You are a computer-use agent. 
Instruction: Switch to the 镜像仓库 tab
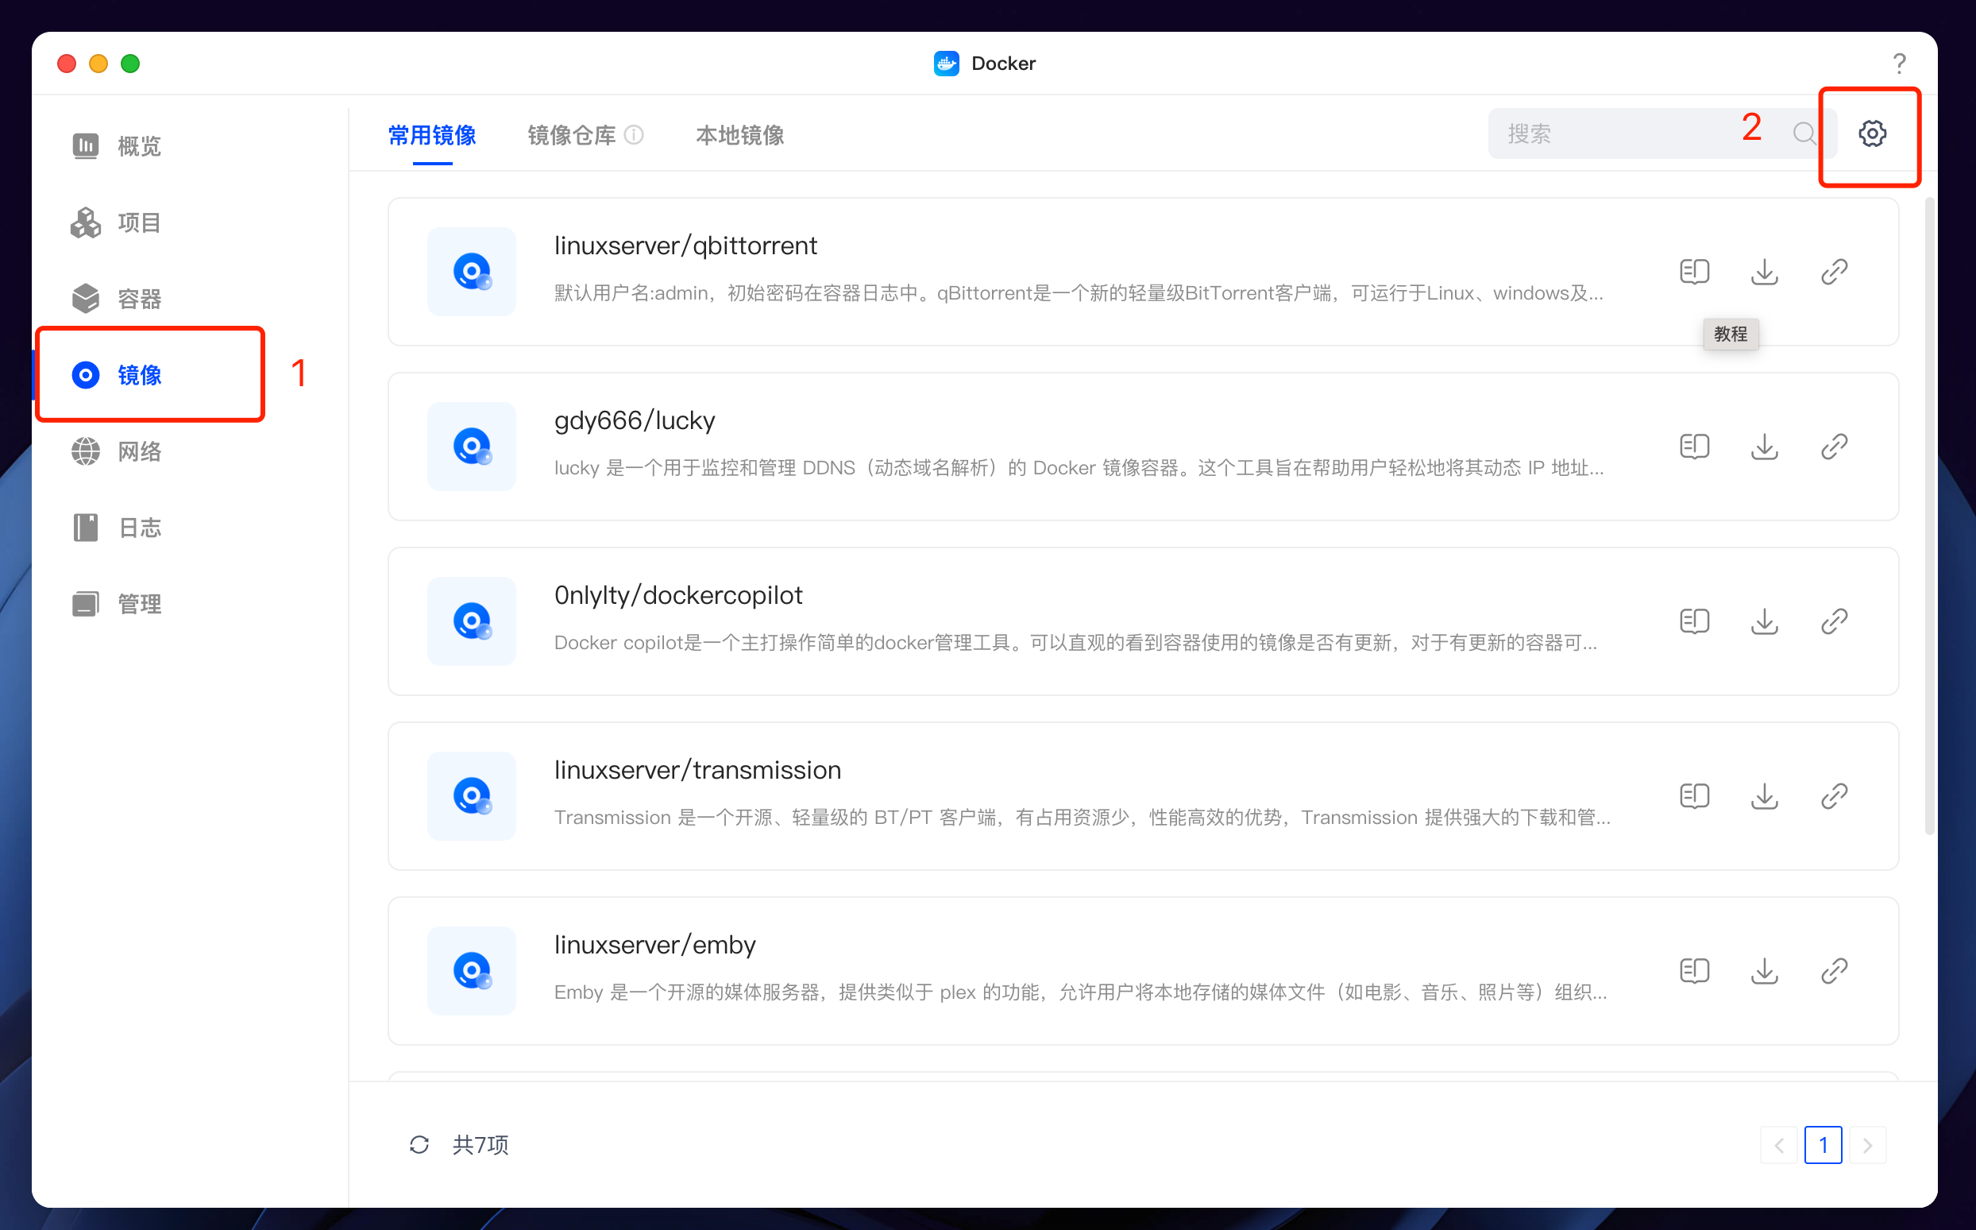click(571, 135)
